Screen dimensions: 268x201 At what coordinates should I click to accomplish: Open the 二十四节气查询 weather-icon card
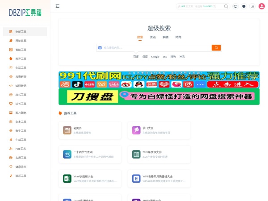[90, 155]
